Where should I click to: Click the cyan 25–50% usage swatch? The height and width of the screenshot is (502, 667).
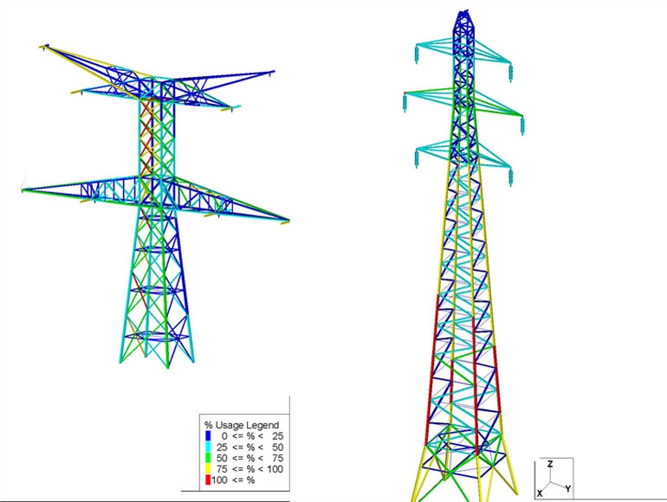pos(208,447)
